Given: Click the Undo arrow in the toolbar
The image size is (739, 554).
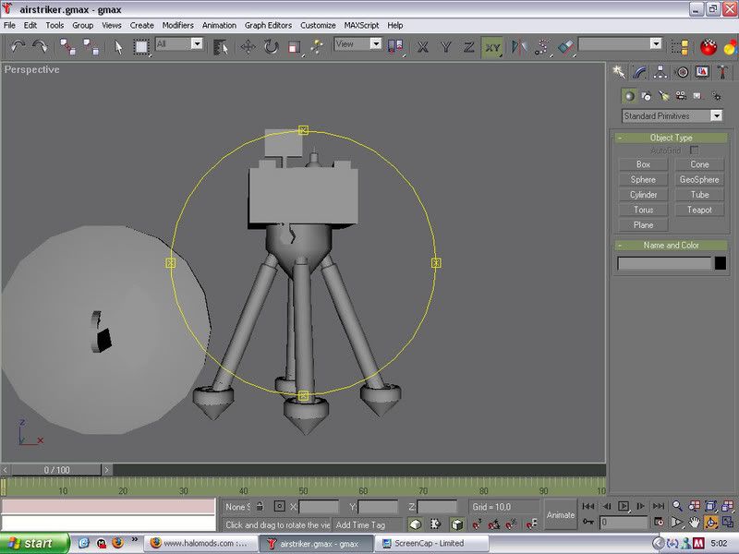Looking at the screenshot, I should pyautogui.click(x=18, y=47).
